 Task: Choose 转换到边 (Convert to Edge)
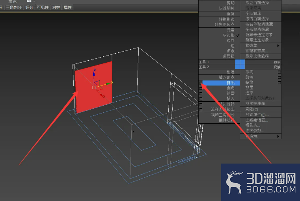pos(227,19)
